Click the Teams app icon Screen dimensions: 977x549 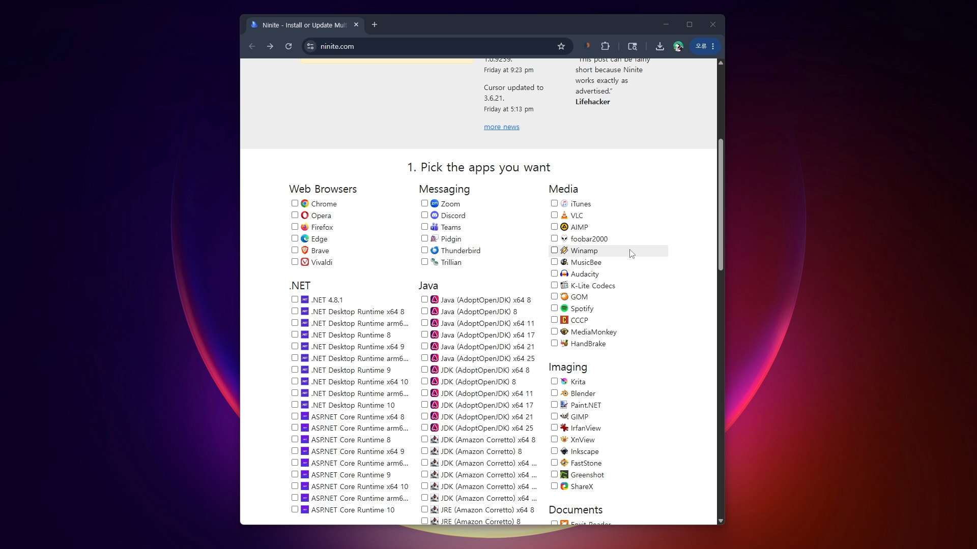point(435,227)
